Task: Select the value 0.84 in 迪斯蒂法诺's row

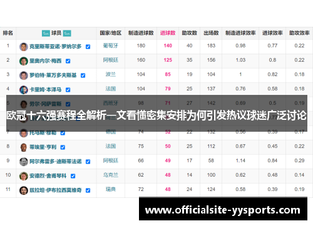Action: (x=272, y=160)
